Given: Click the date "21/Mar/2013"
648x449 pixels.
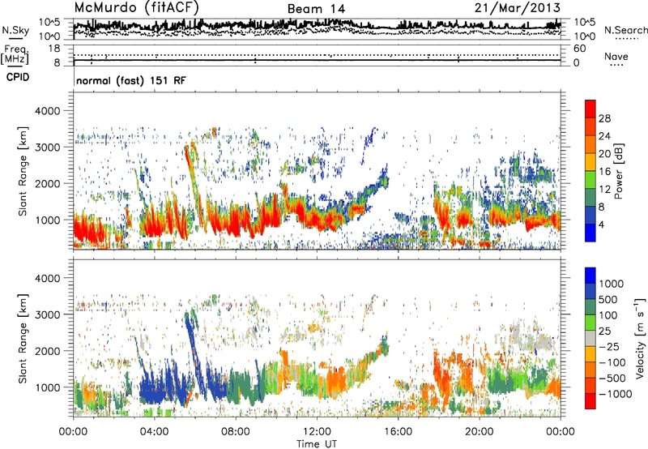Looking at the screenshot, I should [518, 7].
